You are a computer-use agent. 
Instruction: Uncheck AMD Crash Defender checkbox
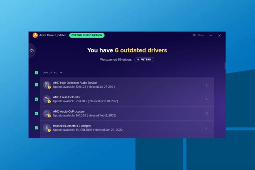tap(37, 99)
